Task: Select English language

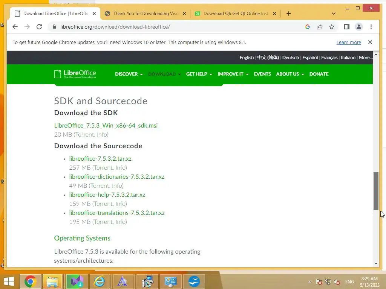Action: tap(247, 58)
